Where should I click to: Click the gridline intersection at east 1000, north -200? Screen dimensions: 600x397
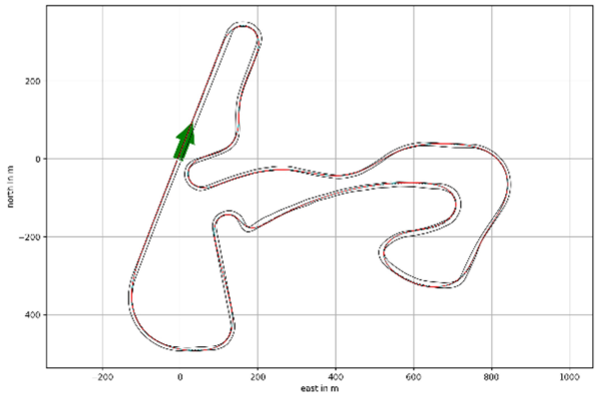[569, 237]
